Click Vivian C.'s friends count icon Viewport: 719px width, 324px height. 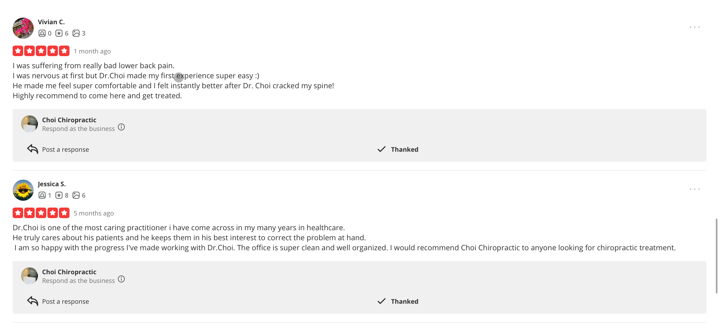point(42,33)
